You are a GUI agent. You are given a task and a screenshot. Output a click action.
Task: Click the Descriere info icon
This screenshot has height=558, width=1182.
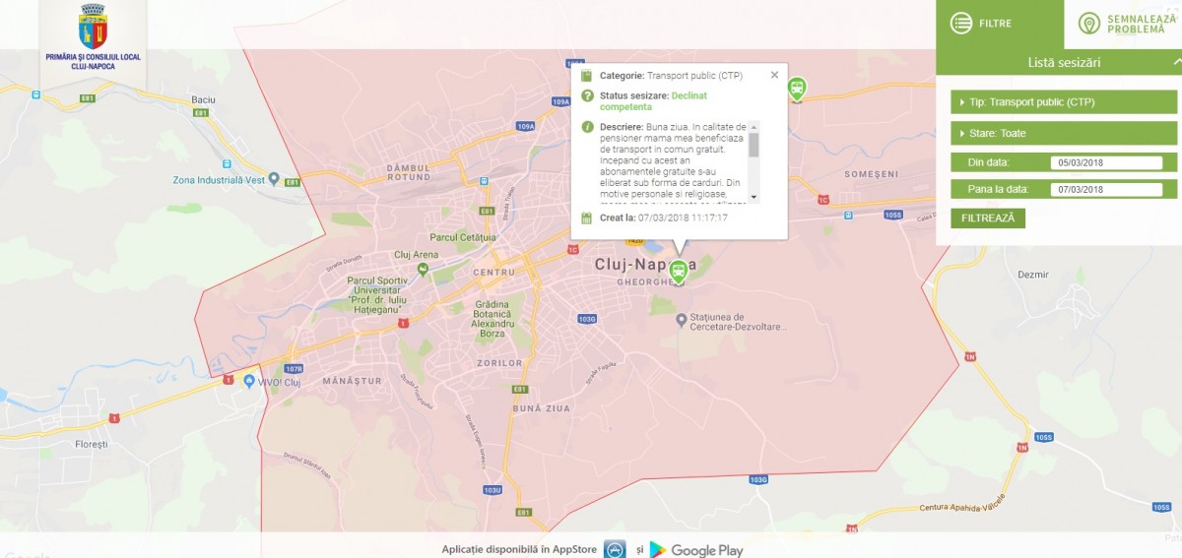587,127
